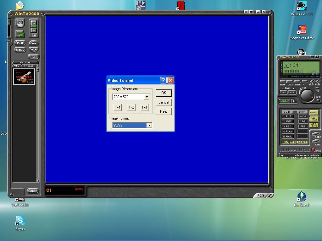Click the 4. PLAY button

pyautogui.click(x=287, y=131)
